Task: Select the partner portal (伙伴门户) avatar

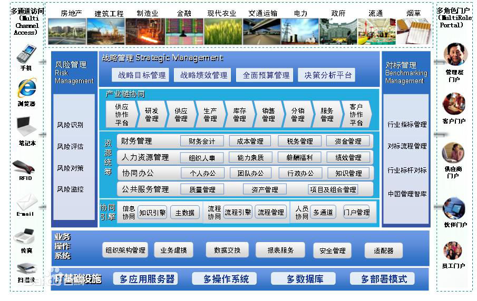Action: pos(454,209)
